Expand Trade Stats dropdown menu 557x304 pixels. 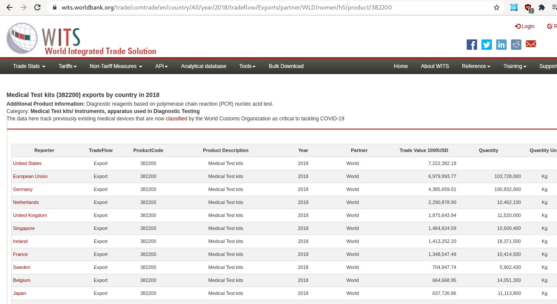point(29,66)
